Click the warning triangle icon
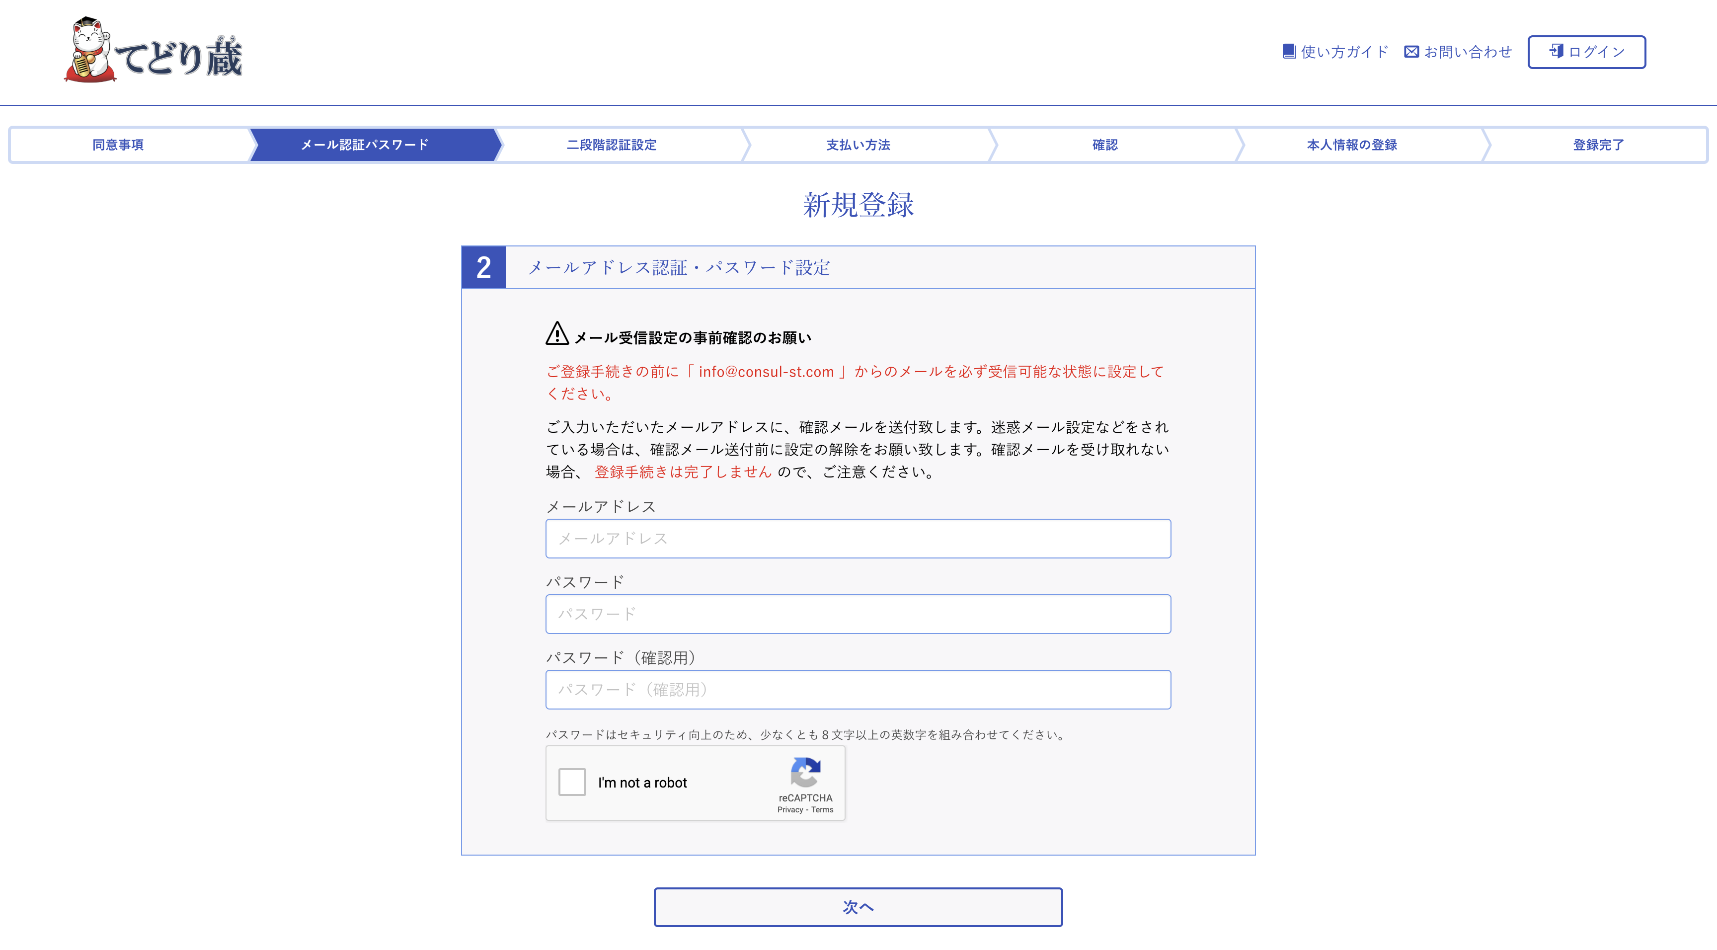This screenshot has width=1717, height=950. tap(556, 334)
